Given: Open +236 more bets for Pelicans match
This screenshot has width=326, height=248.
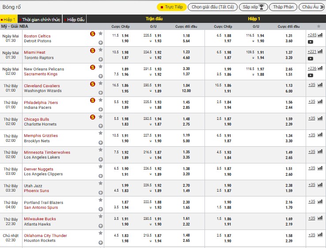Looking at the screenshot, I should 312,68.
